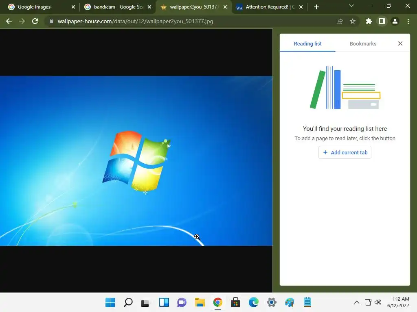
Task: Click the Chrome taskbar icon
Action: (217, 302)
